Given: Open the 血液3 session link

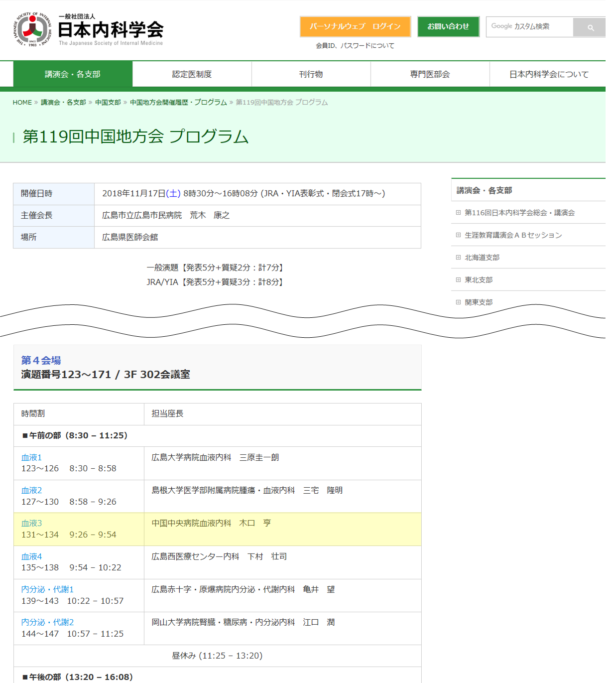Looking at the screenshot, I should (32, 523).
